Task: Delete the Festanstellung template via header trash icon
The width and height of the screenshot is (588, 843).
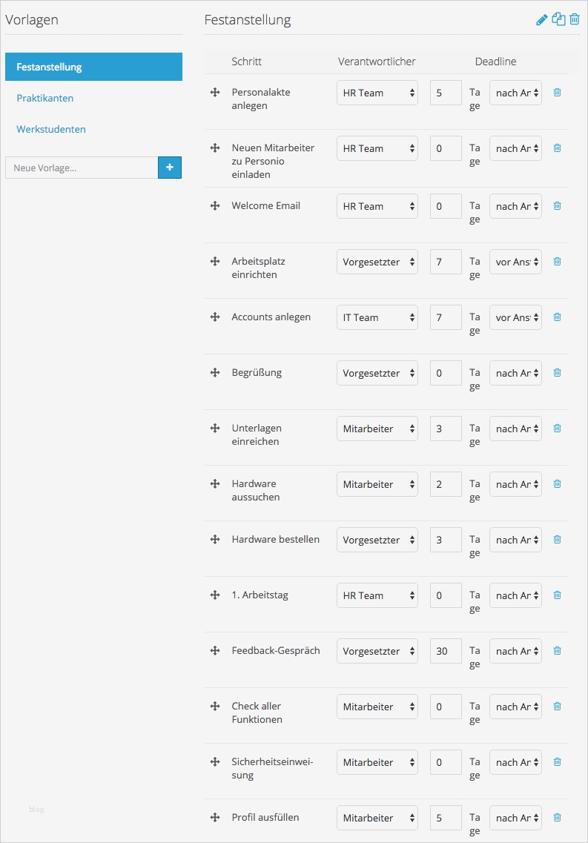Action: coord(575,19)
